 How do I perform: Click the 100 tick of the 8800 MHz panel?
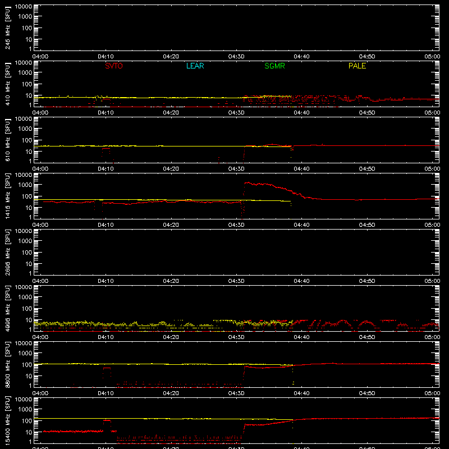click(x=27, y=365)
